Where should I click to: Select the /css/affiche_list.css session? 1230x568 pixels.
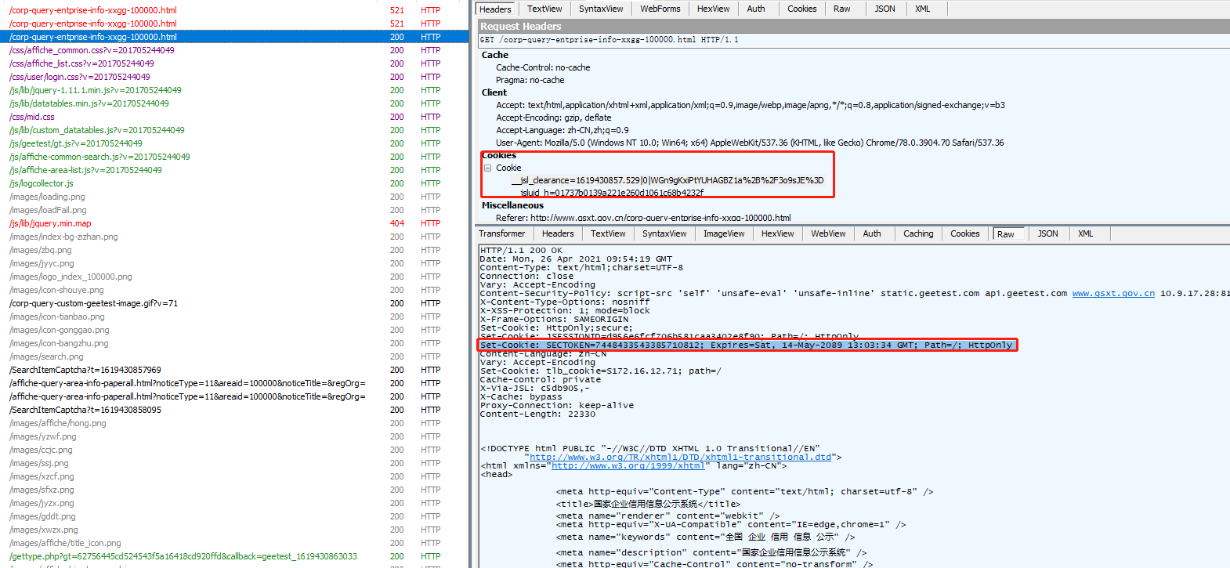[x=234, y=63]
